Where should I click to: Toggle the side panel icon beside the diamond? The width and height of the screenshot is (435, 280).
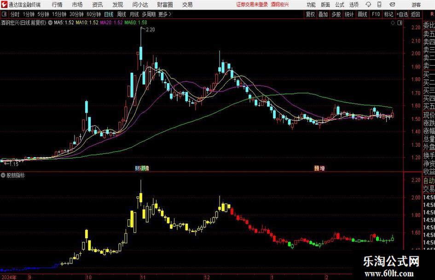(400, 23)
